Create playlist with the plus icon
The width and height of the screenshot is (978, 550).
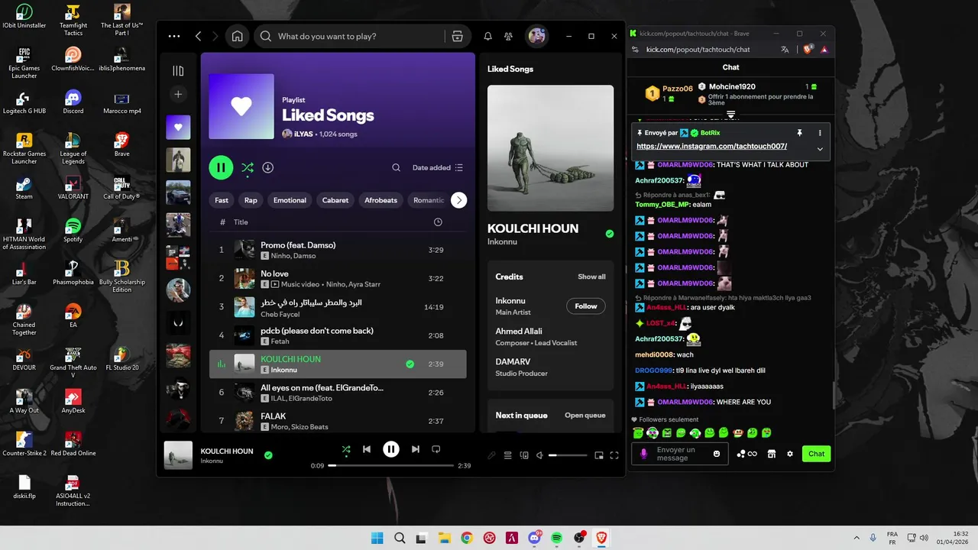(178, 94)
